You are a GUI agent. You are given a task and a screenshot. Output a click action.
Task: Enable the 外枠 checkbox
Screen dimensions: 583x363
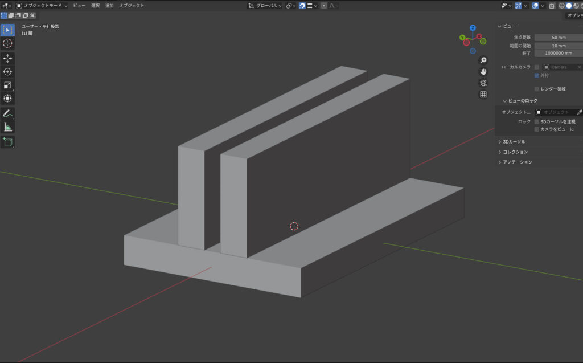537,75
